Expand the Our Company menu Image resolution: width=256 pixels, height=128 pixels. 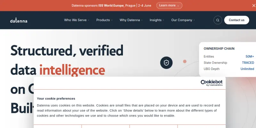183,20
